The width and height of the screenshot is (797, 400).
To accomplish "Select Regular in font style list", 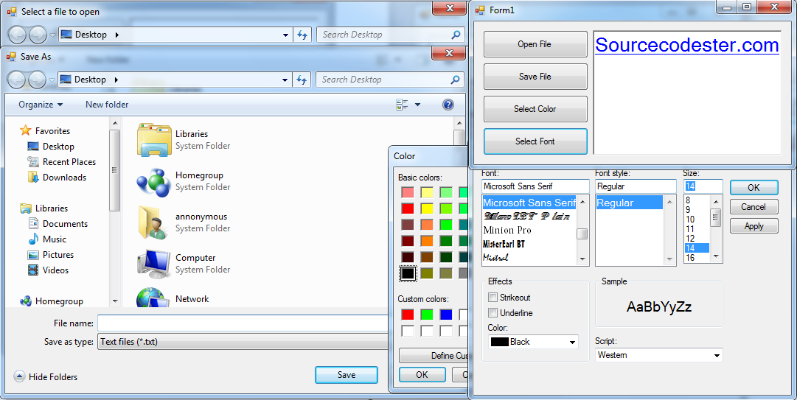I will click(629, 203).
